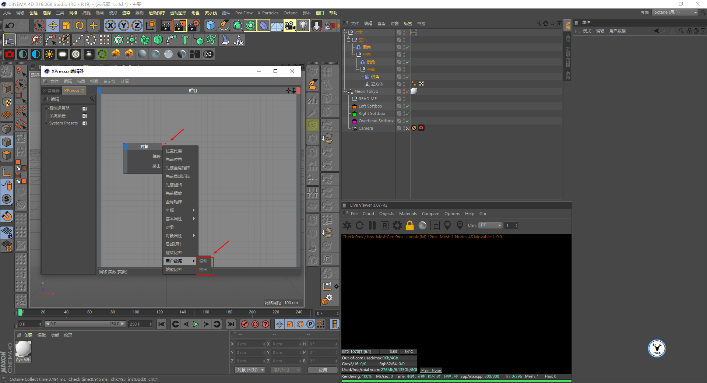Select the Rotate tool in the top toolbar
The width and height of the screenshot is (707, 383).
click(x=80, y=25)
